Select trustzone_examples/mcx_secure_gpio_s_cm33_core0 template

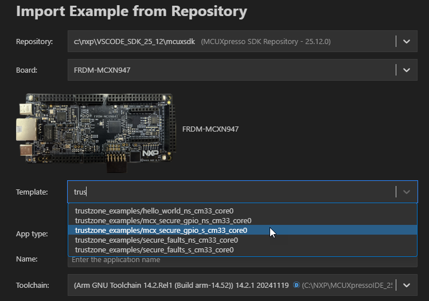[243, 230]
